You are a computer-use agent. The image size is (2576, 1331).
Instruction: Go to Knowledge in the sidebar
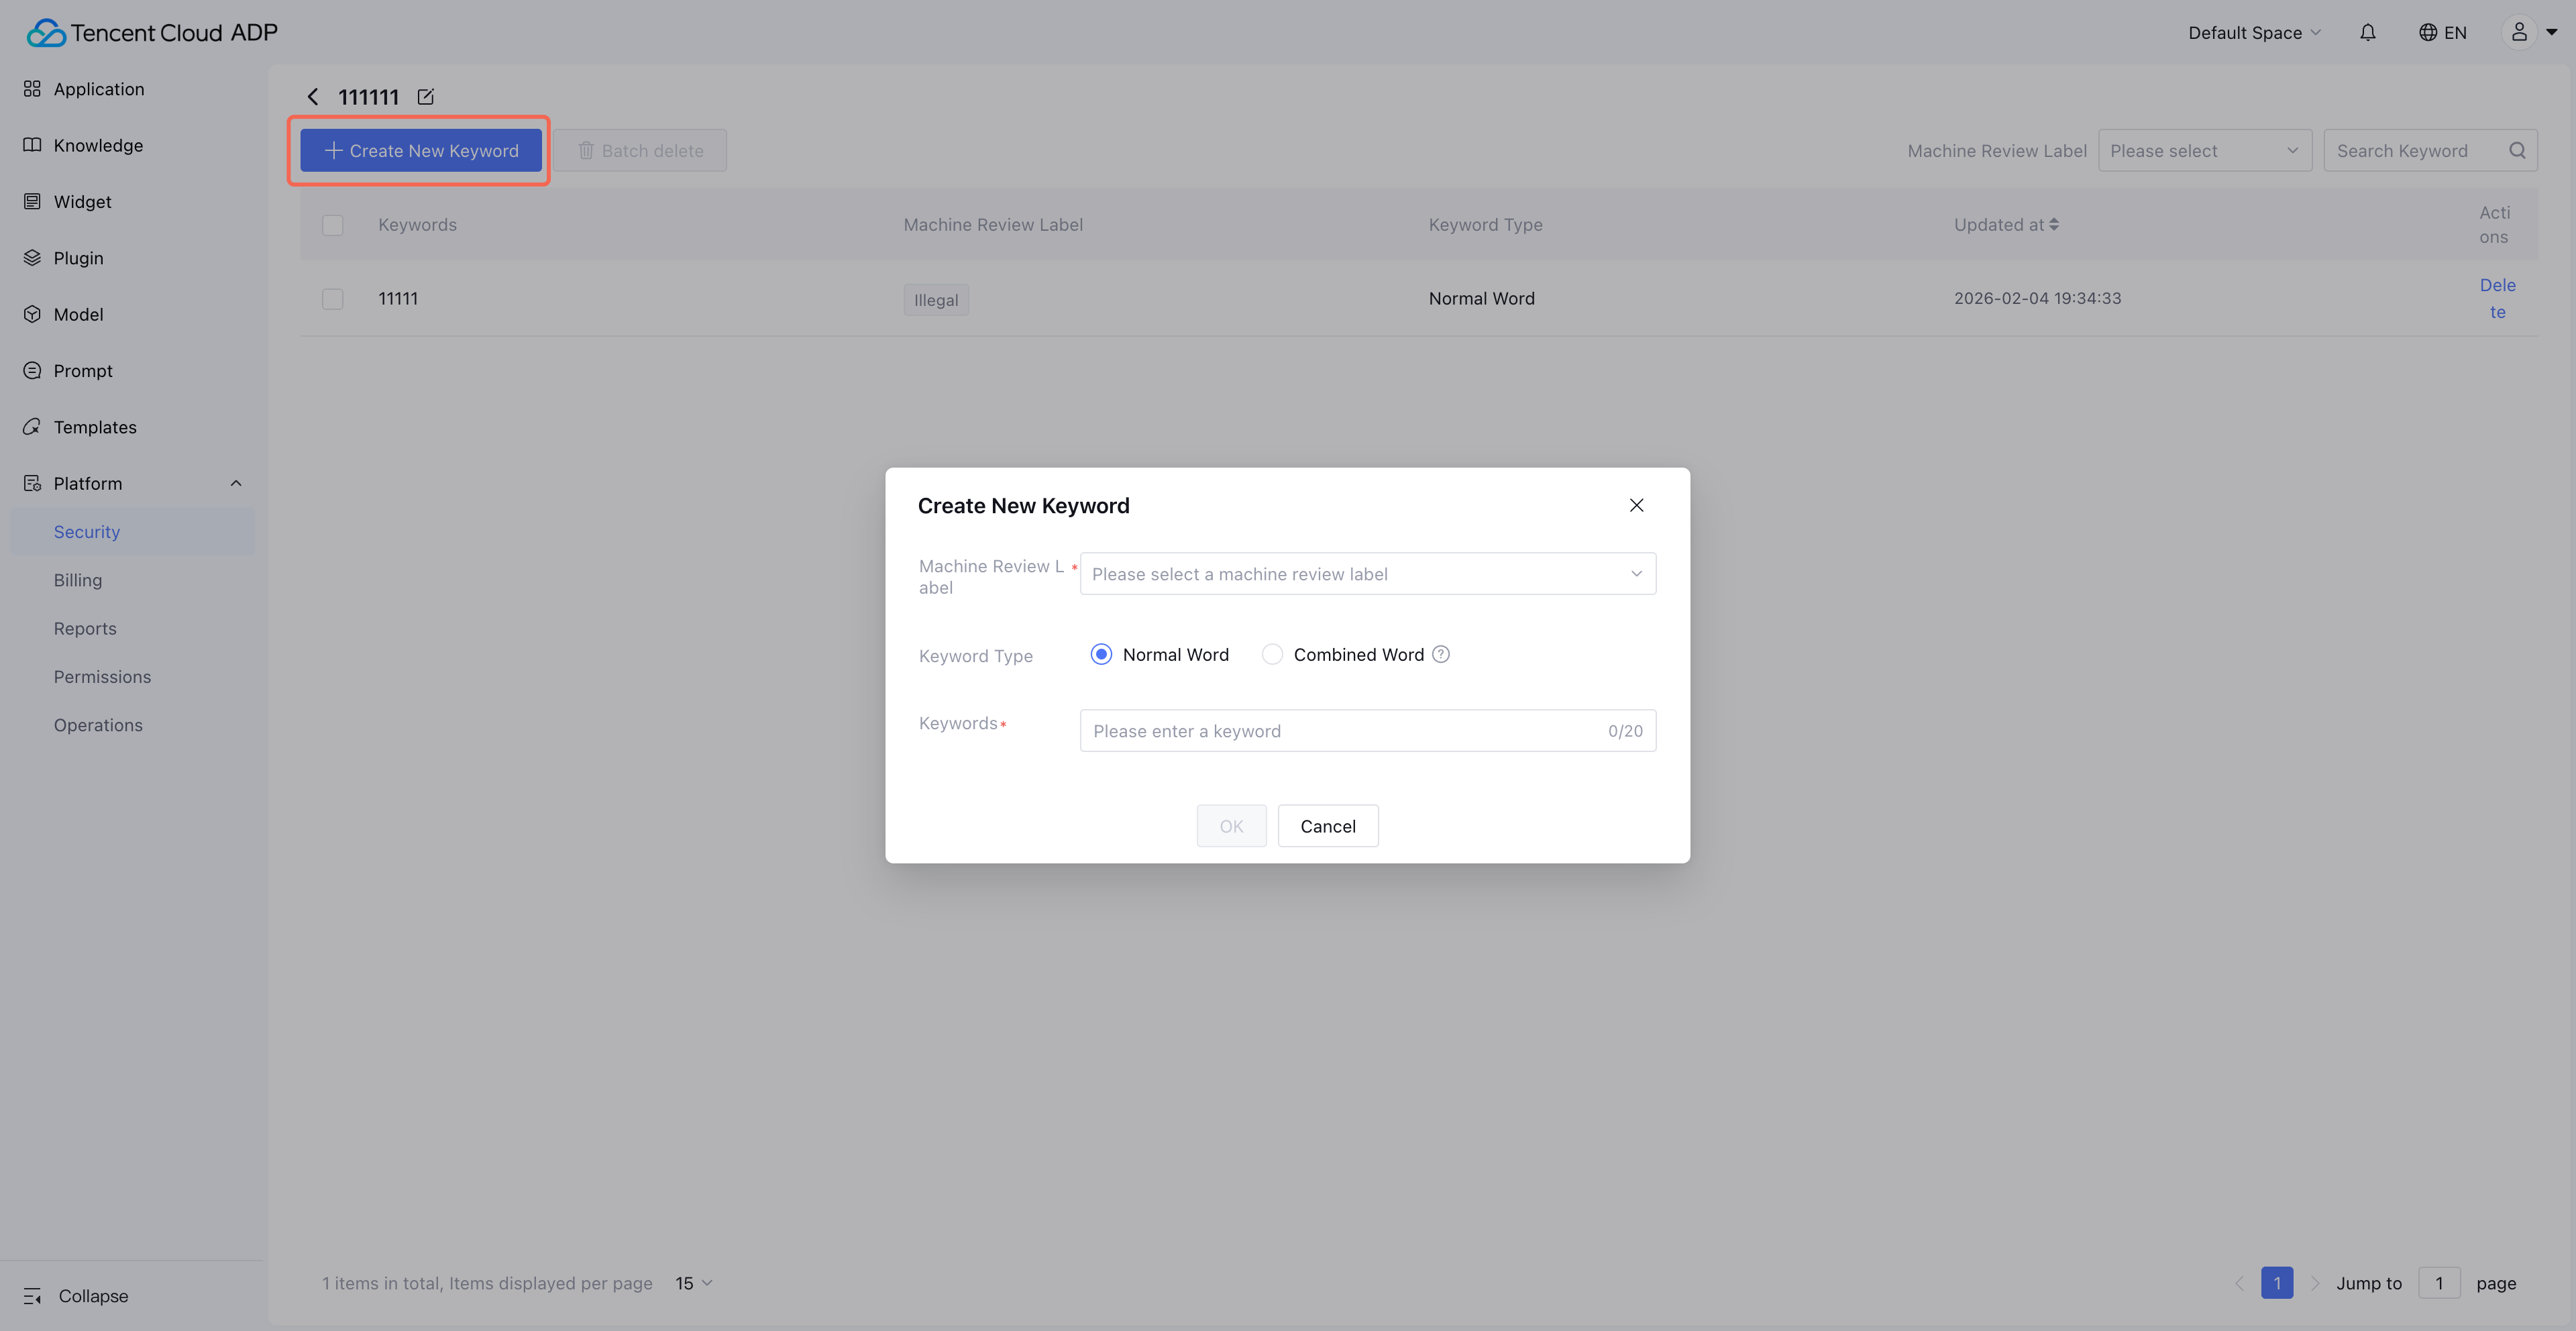point(98,145)
